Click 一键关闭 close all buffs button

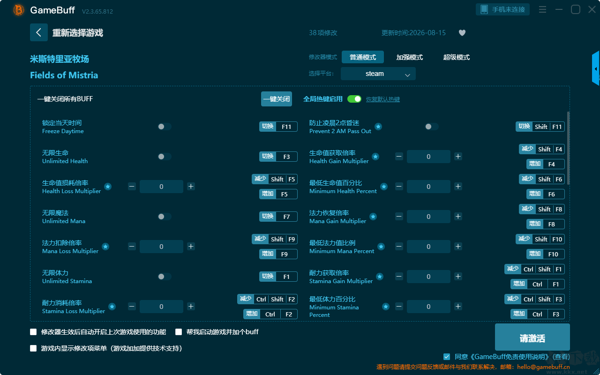pos(277,99)
